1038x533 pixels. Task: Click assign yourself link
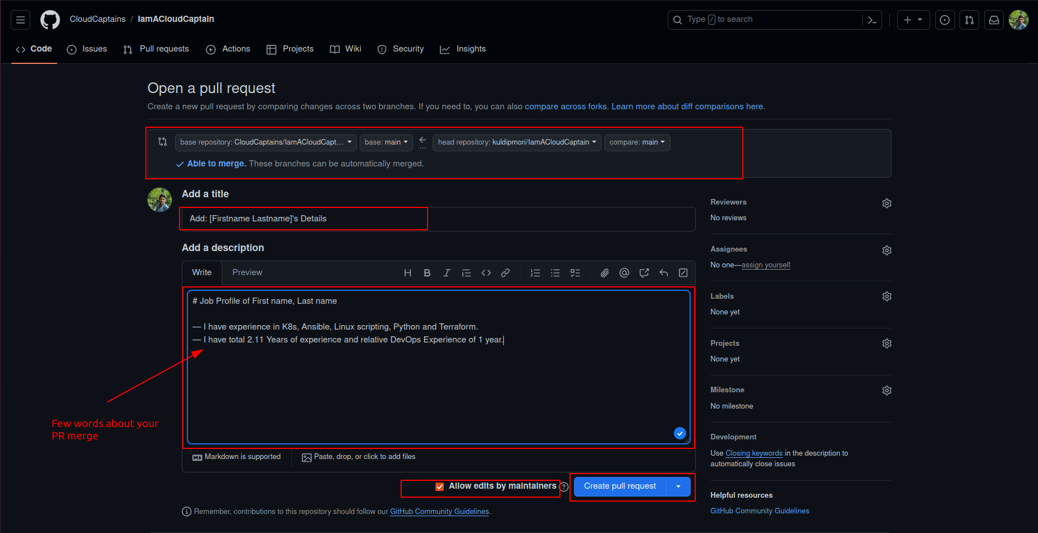[766, 265]
